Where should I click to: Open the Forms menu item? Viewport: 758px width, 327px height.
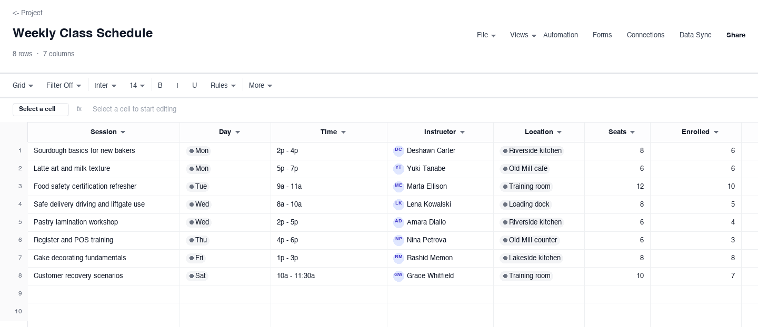(x=602, y=35)
